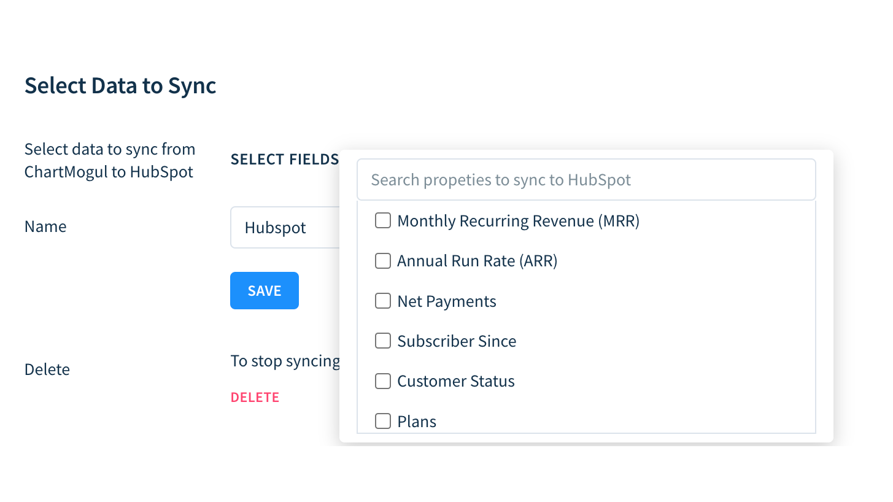Choose the 'Annual Run Rate (ARR)' option text
Image resolution: width=893 pixels, height=502 pixels.
pos(477,261)
